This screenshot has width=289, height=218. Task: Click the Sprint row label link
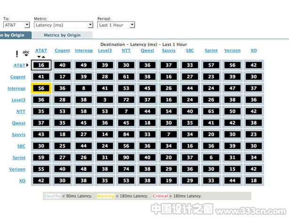pos(19,158)
